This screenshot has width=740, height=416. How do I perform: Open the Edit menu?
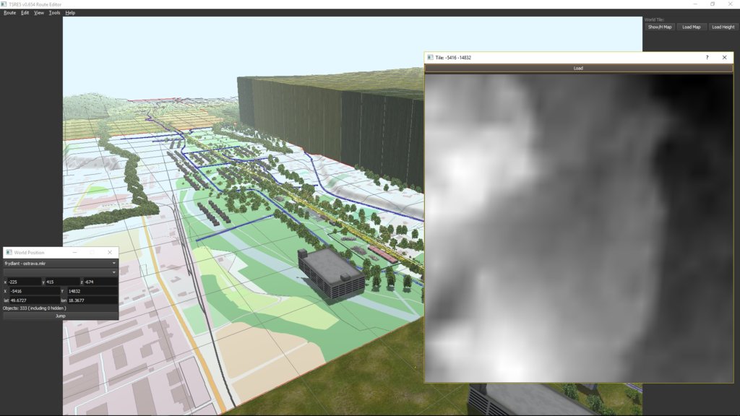click(25, 13)
